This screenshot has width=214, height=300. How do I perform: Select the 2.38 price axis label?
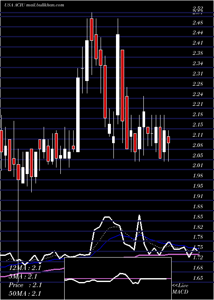(197, 53)
